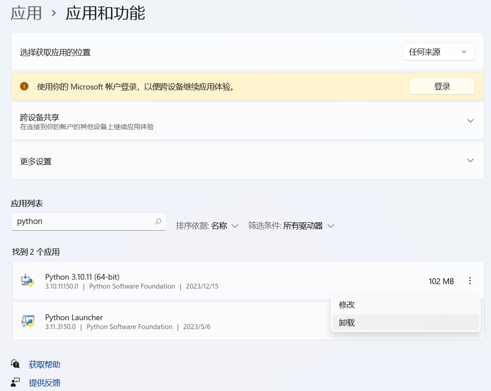Click the search magnifier icon in app list
Screen dimensions: 491x391
(x=158, y=221)
